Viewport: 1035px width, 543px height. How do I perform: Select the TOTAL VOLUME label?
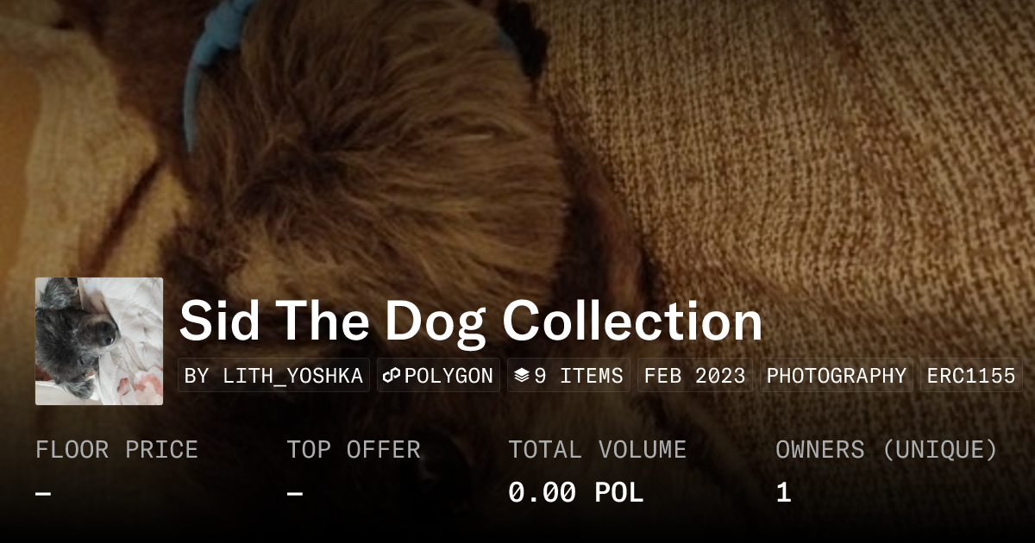click(x=598, y=450)
